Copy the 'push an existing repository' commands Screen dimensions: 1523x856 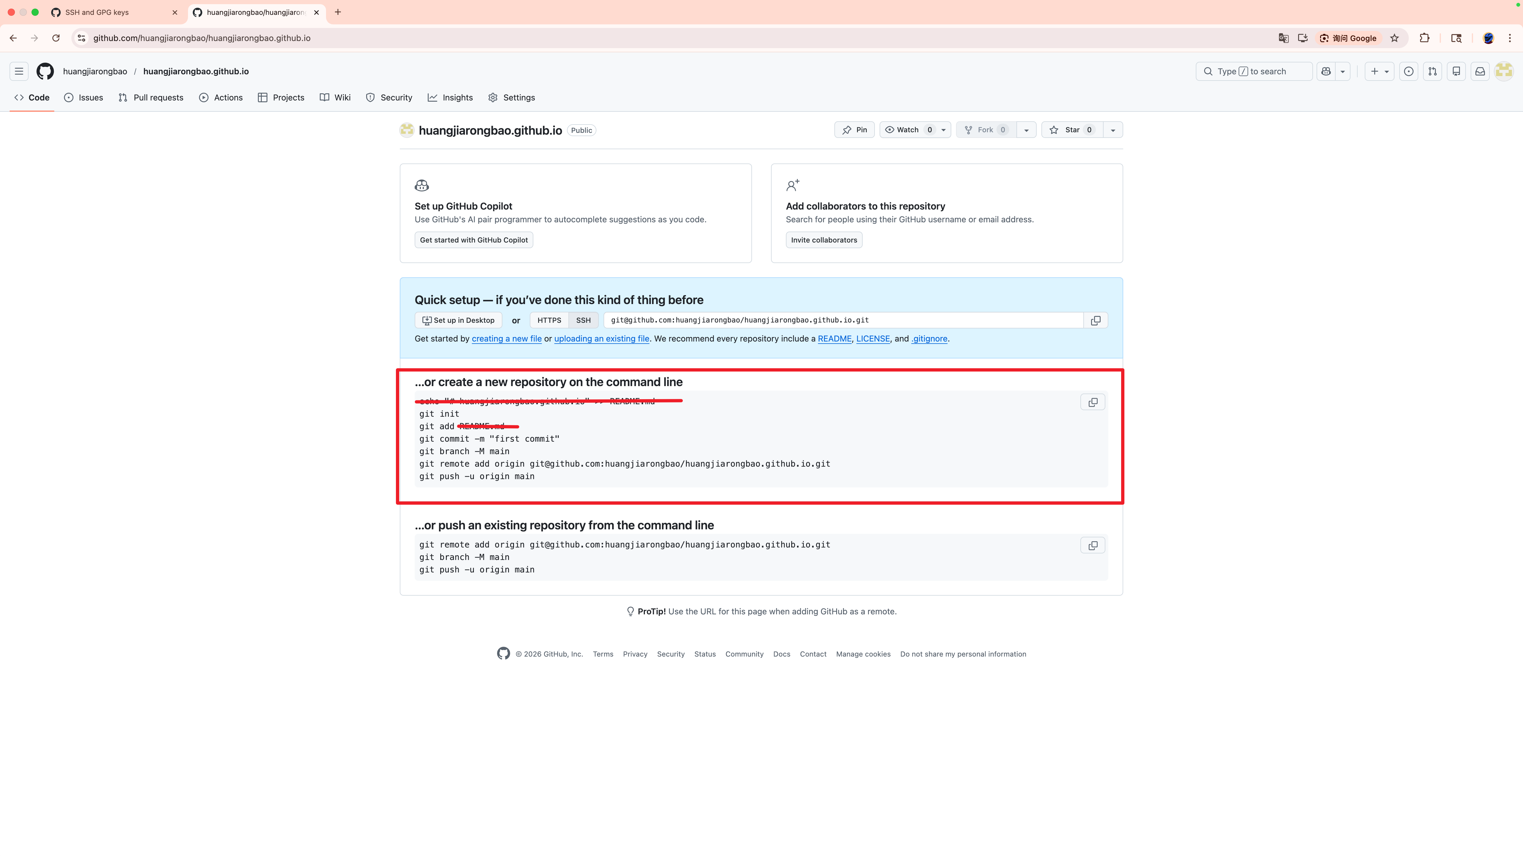[x=1093, y=545]
